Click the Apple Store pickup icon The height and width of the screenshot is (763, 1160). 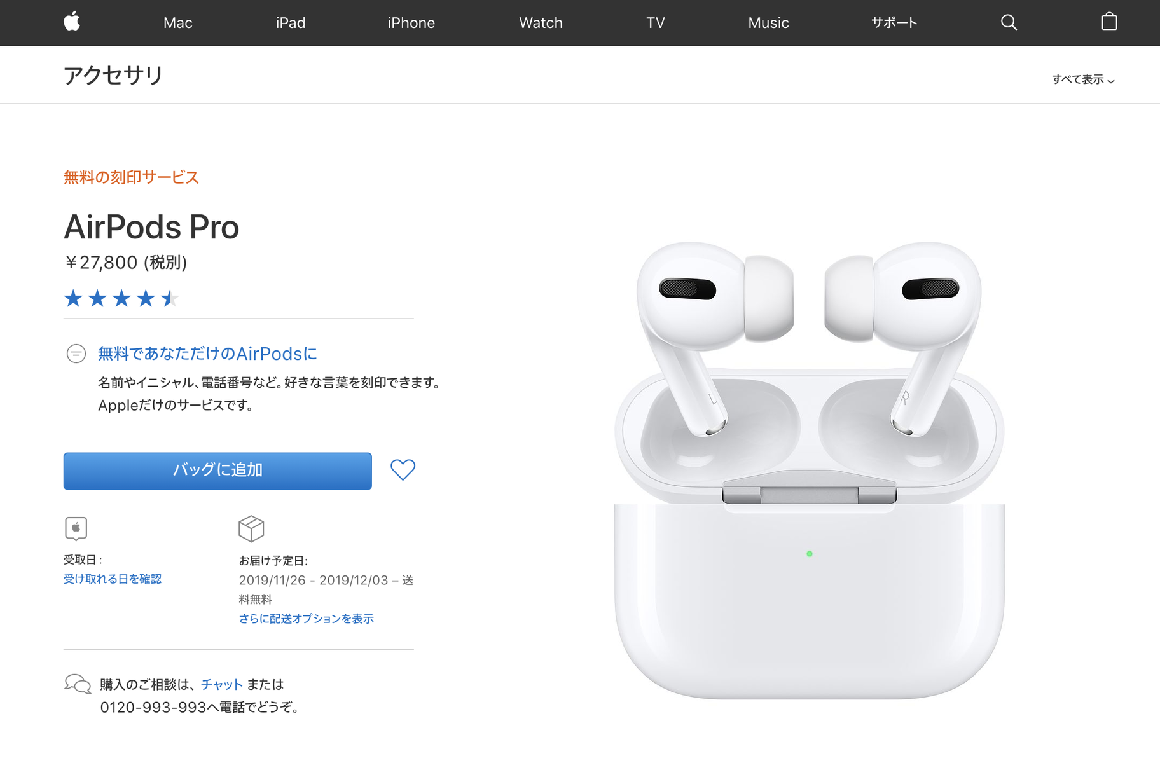coord(76,528)
